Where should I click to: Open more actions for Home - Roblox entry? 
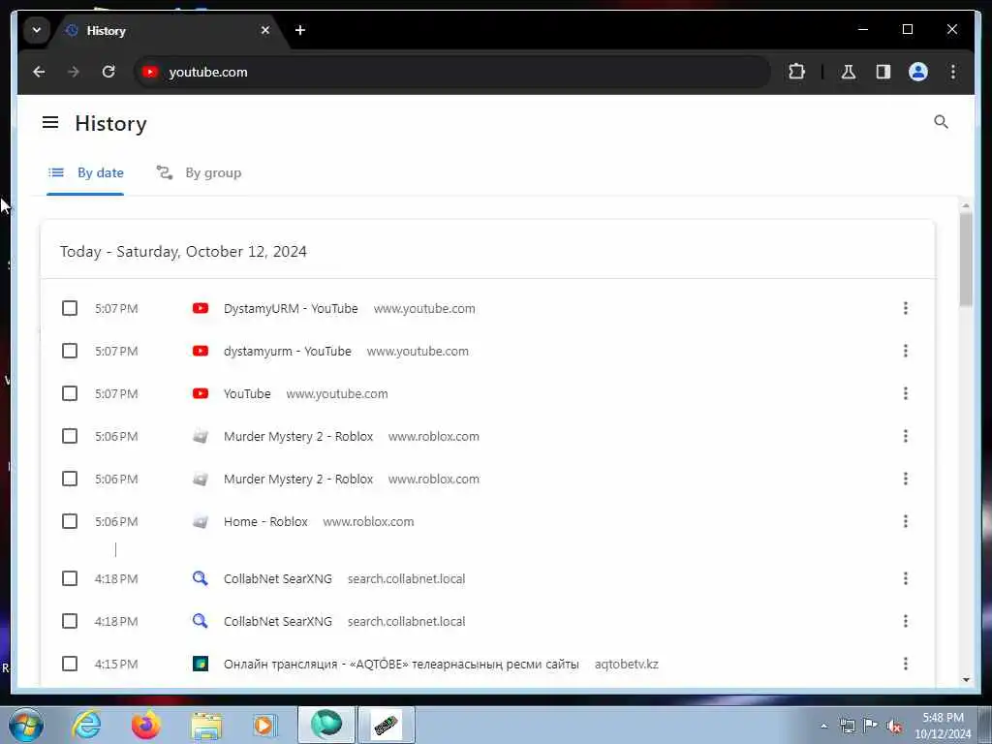point(906,521)
